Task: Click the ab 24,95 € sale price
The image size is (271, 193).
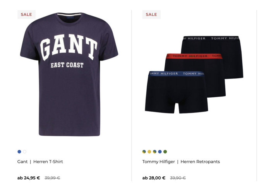Action: coord(29,178)
